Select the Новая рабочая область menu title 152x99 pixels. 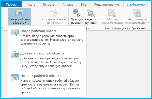pyautogui.click(x=39, y=31)
